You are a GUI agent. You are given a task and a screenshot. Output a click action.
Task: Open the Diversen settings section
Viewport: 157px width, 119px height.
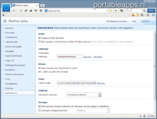9,88
